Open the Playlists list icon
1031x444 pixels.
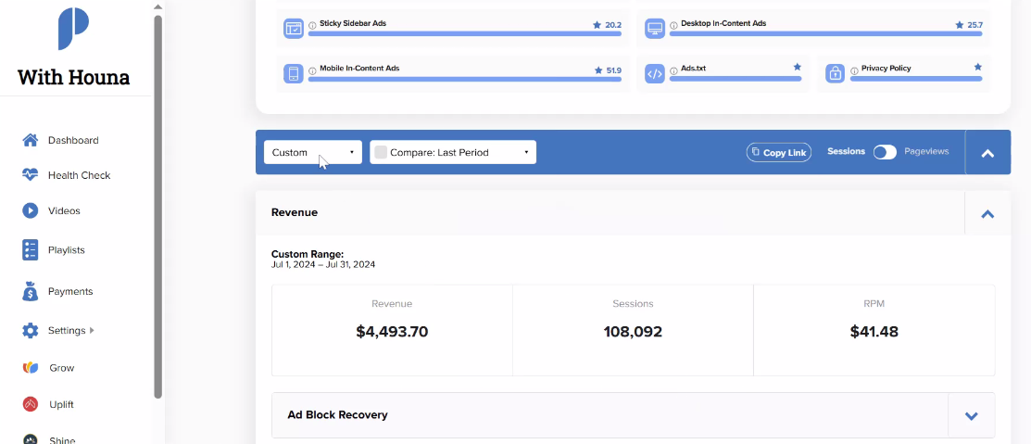(31, 250)
